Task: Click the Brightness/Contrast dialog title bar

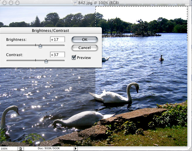Action: click(50, 30)
